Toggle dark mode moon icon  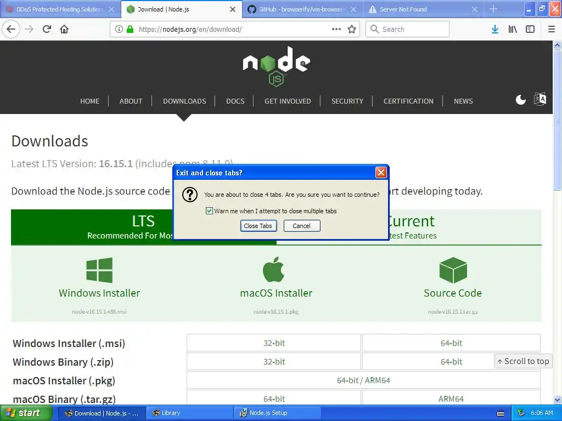click(x=520, y=100)
